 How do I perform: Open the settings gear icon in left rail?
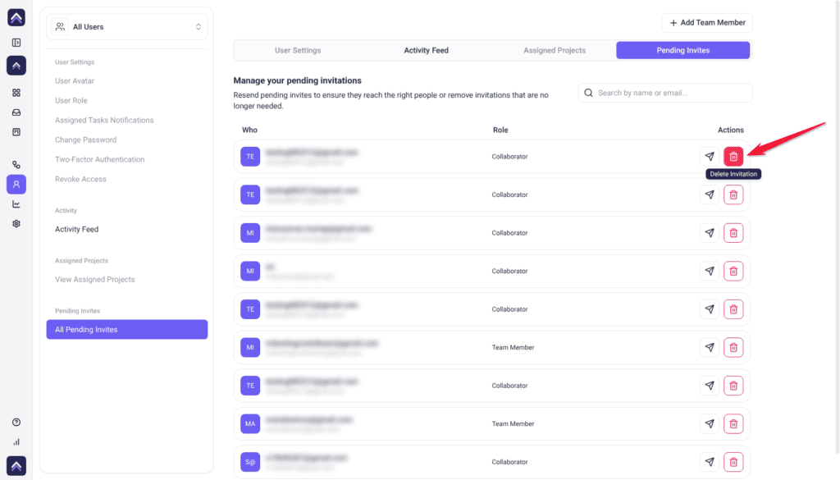click(16, 224)
